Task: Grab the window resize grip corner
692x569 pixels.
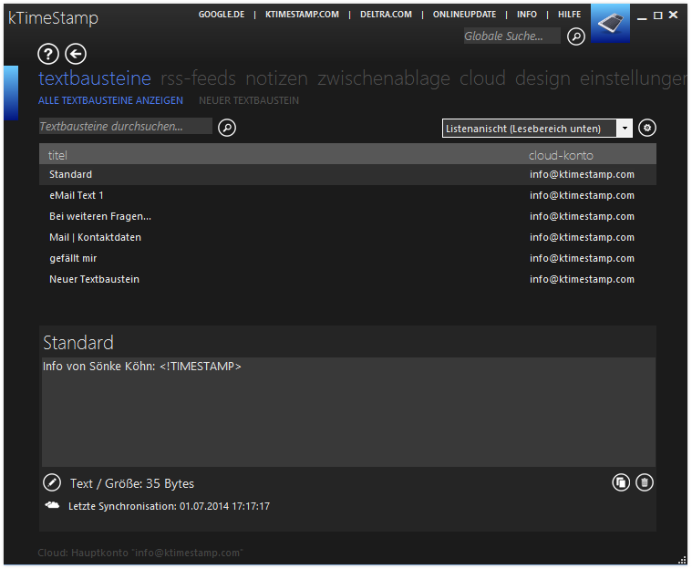Action: pos(682,560)
